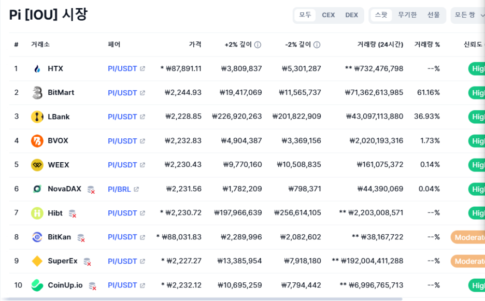485x301 pixels.
Task: Click the info icon next to -2% 깊이
Action: [317, 45]
